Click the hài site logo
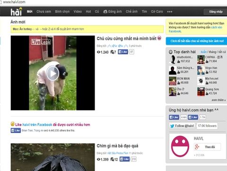The image size is (227, 171). [17, 12]
